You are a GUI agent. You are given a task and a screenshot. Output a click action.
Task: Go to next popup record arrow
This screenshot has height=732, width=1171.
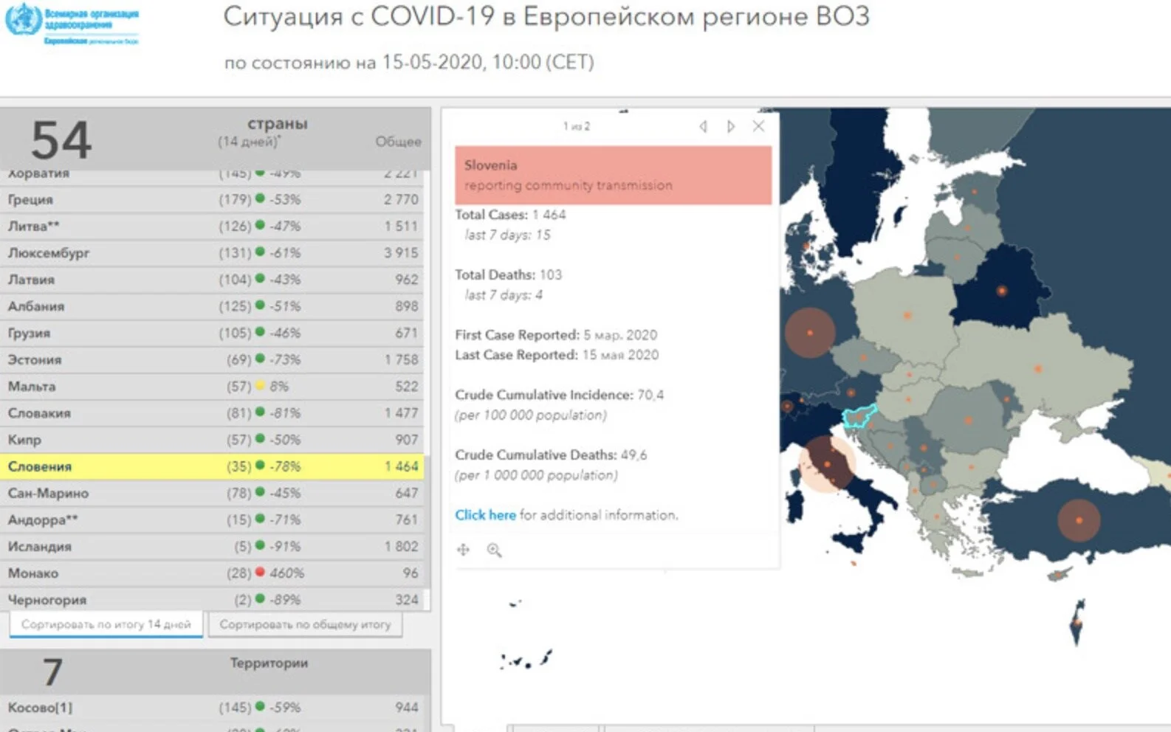tap(731, 126)
